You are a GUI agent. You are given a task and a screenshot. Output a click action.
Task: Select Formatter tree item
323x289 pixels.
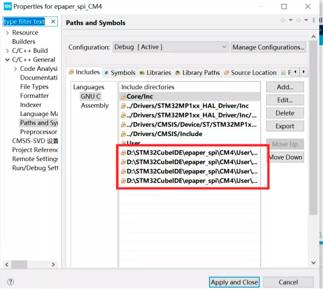(x=34, y=96)
